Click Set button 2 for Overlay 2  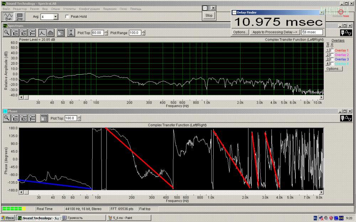(328, 55)
